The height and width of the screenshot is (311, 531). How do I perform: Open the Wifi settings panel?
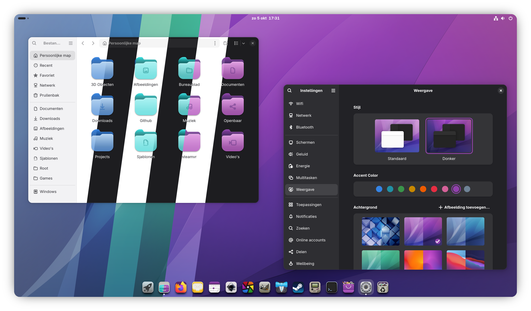(311, 104)
